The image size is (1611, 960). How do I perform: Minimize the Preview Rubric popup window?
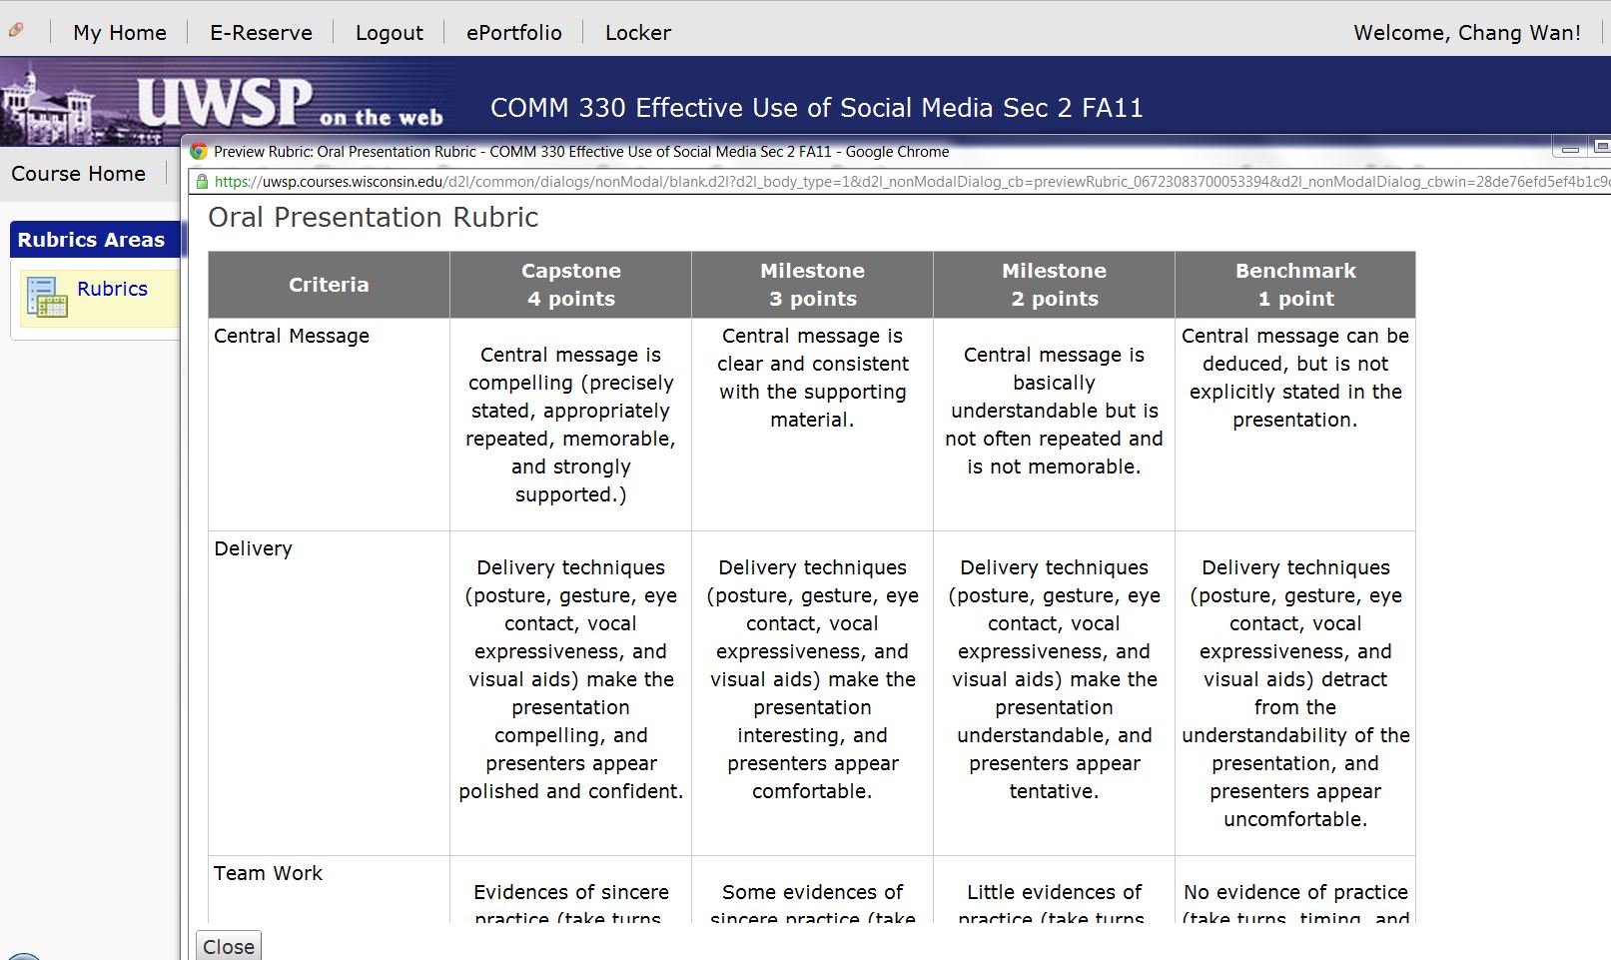(1570, 149)
